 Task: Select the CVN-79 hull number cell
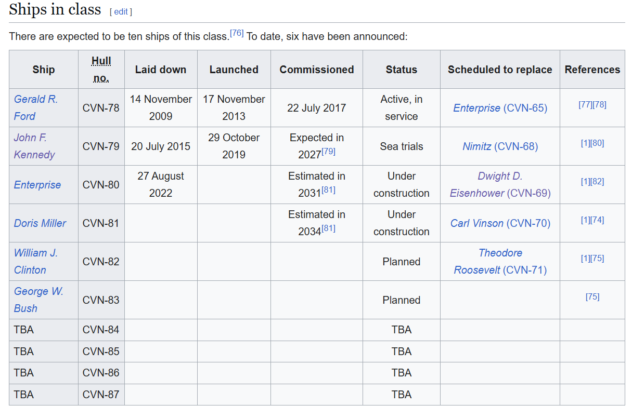[101, 146]
